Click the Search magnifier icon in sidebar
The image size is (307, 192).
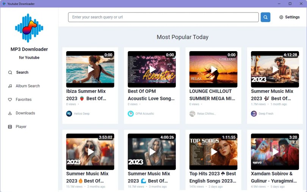[10, 72]
